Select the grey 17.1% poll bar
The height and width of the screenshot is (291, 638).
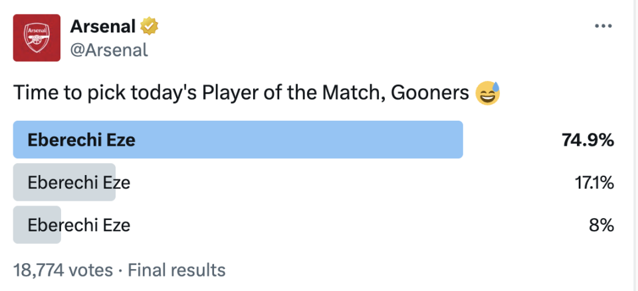(x=64, y=182)
